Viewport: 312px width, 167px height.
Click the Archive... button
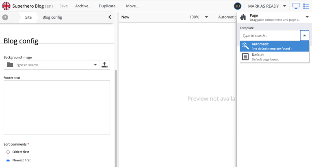83,6
